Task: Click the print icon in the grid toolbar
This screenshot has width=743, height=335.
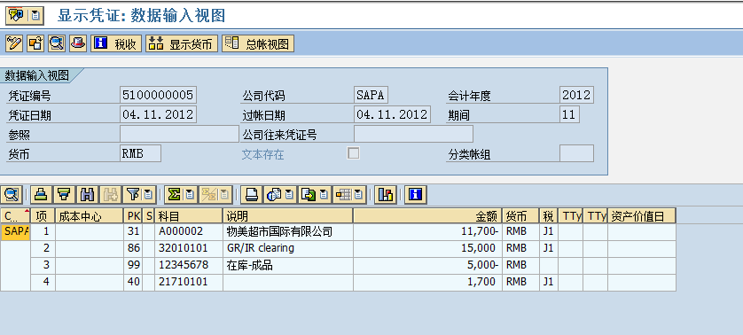Action: [252, 194]
